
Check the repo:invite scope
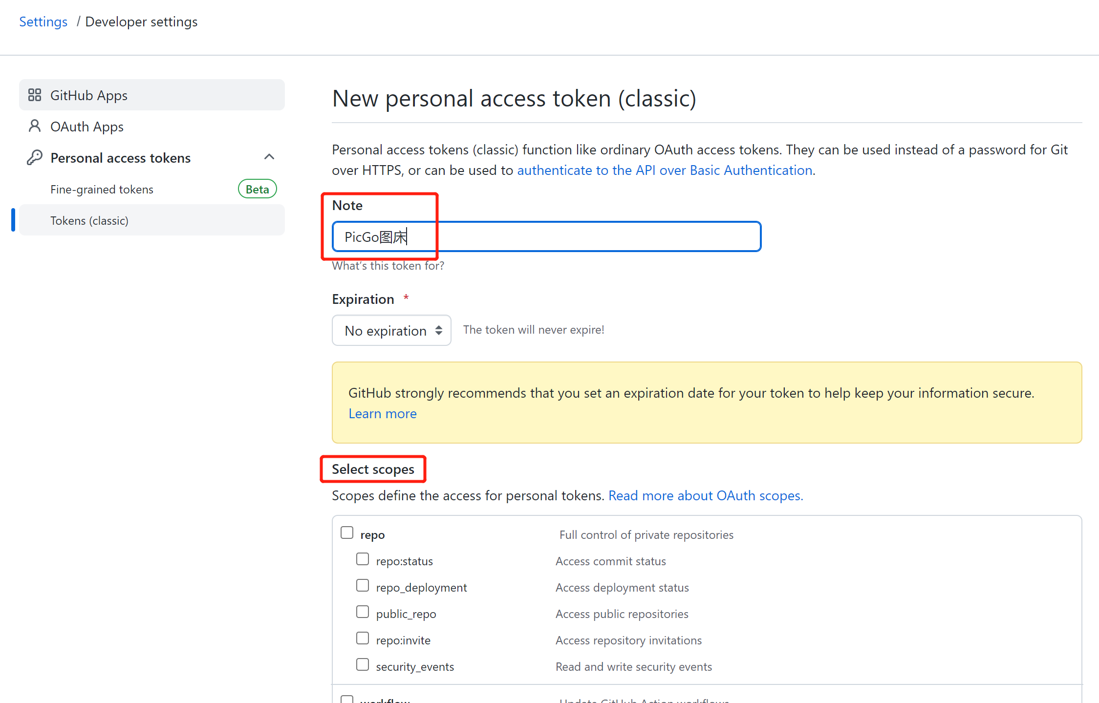(363, 638)
